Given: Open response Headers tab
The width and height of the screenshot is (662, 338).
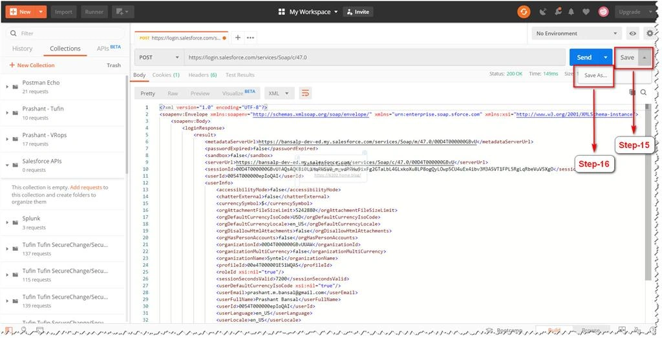Looking at the screenshot, I should 202,75.
